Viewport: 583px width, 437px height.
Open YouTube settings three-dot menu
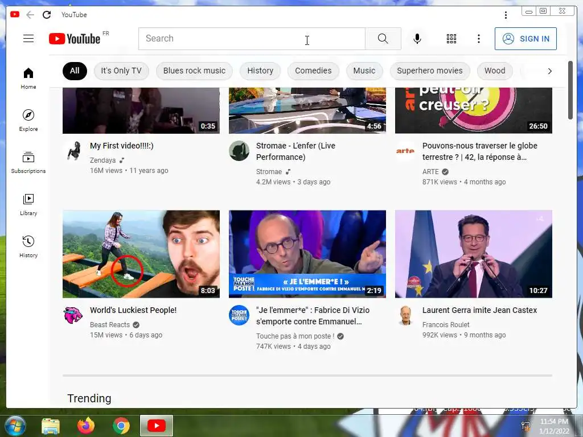[478, 39]
